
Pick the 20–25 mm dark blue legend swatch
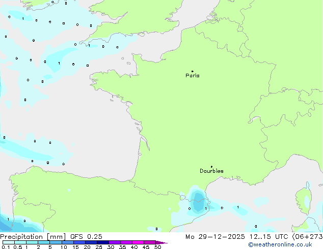click(91, 242)
